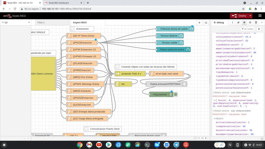Select the Axpert MAX flow tab
265x149 pixels.
pyautogui.click(x=88, y=22)
